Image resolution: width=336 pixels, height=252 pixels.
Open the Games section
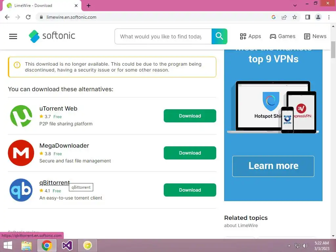coord(283,36)
